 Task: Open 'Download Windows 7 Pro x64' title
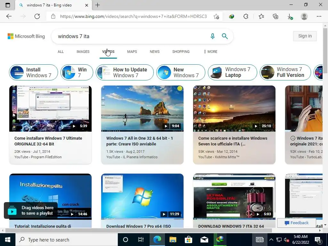click(138, 226)
